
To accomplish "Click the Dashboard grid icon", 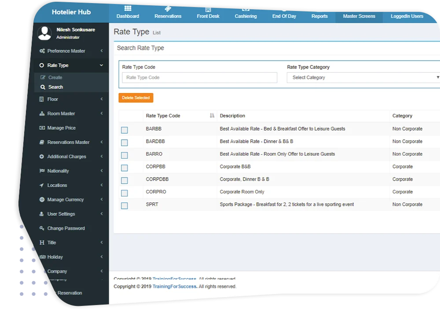I will (x=128, y=8).
